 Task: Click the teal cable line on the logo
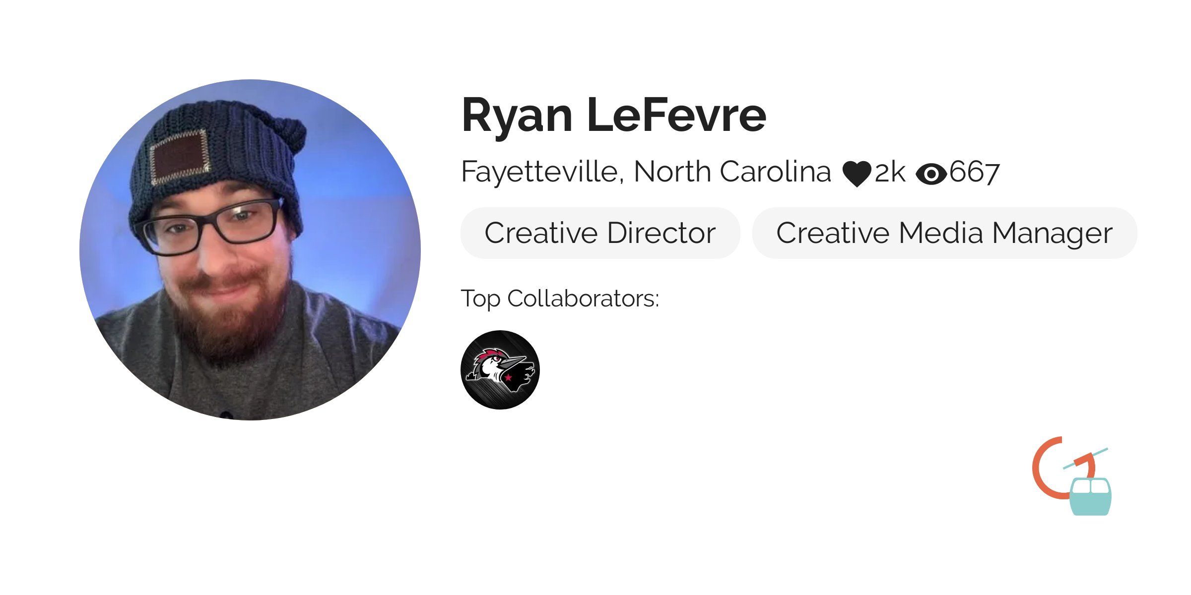[x=1085, y=459]
